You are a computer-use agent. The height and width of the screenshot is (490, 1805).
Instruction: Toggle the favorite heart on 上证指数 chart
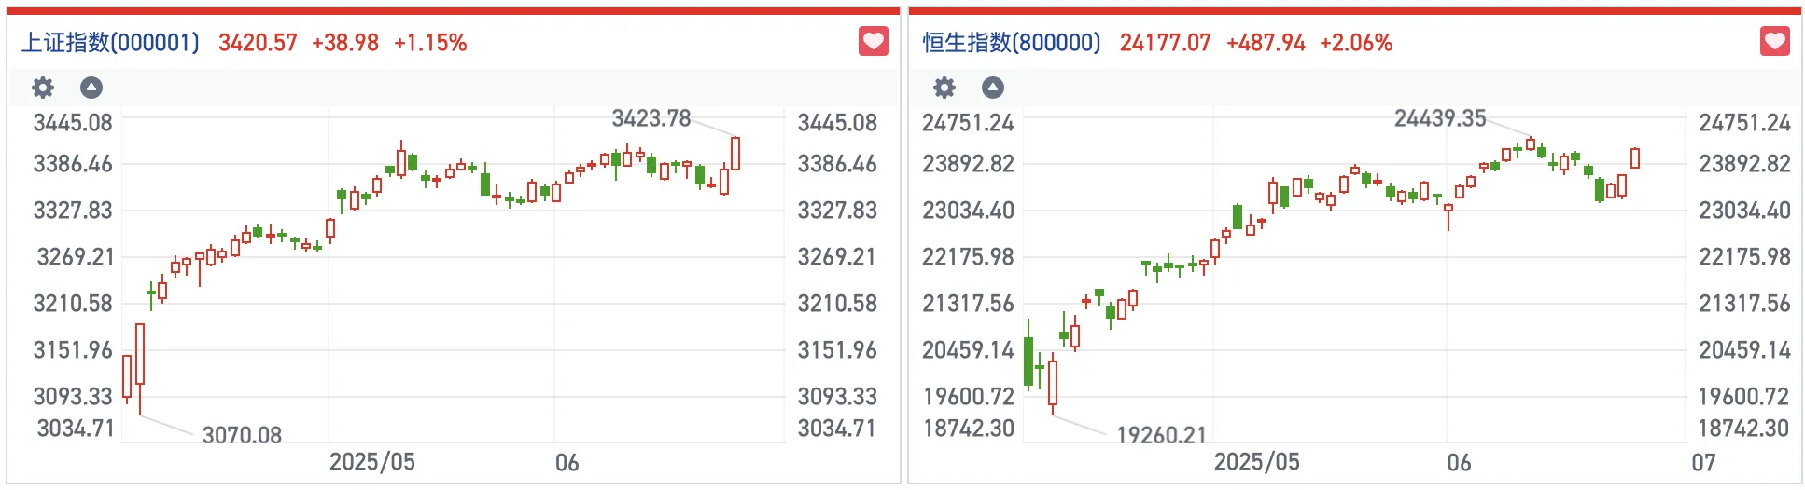(x=873, y=42)
